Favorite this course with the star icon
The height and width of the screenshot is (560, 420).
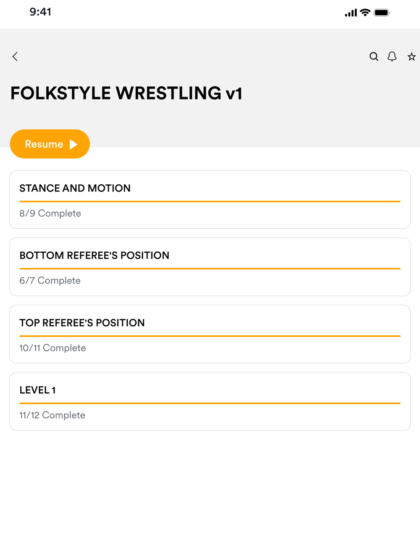point(412,57)
